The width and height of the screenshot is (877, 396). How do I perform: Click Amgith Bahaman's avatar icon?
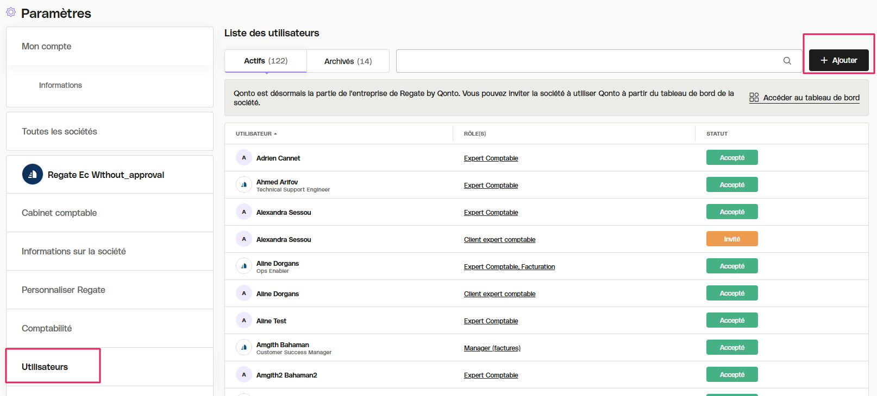(x=244, y=347)
